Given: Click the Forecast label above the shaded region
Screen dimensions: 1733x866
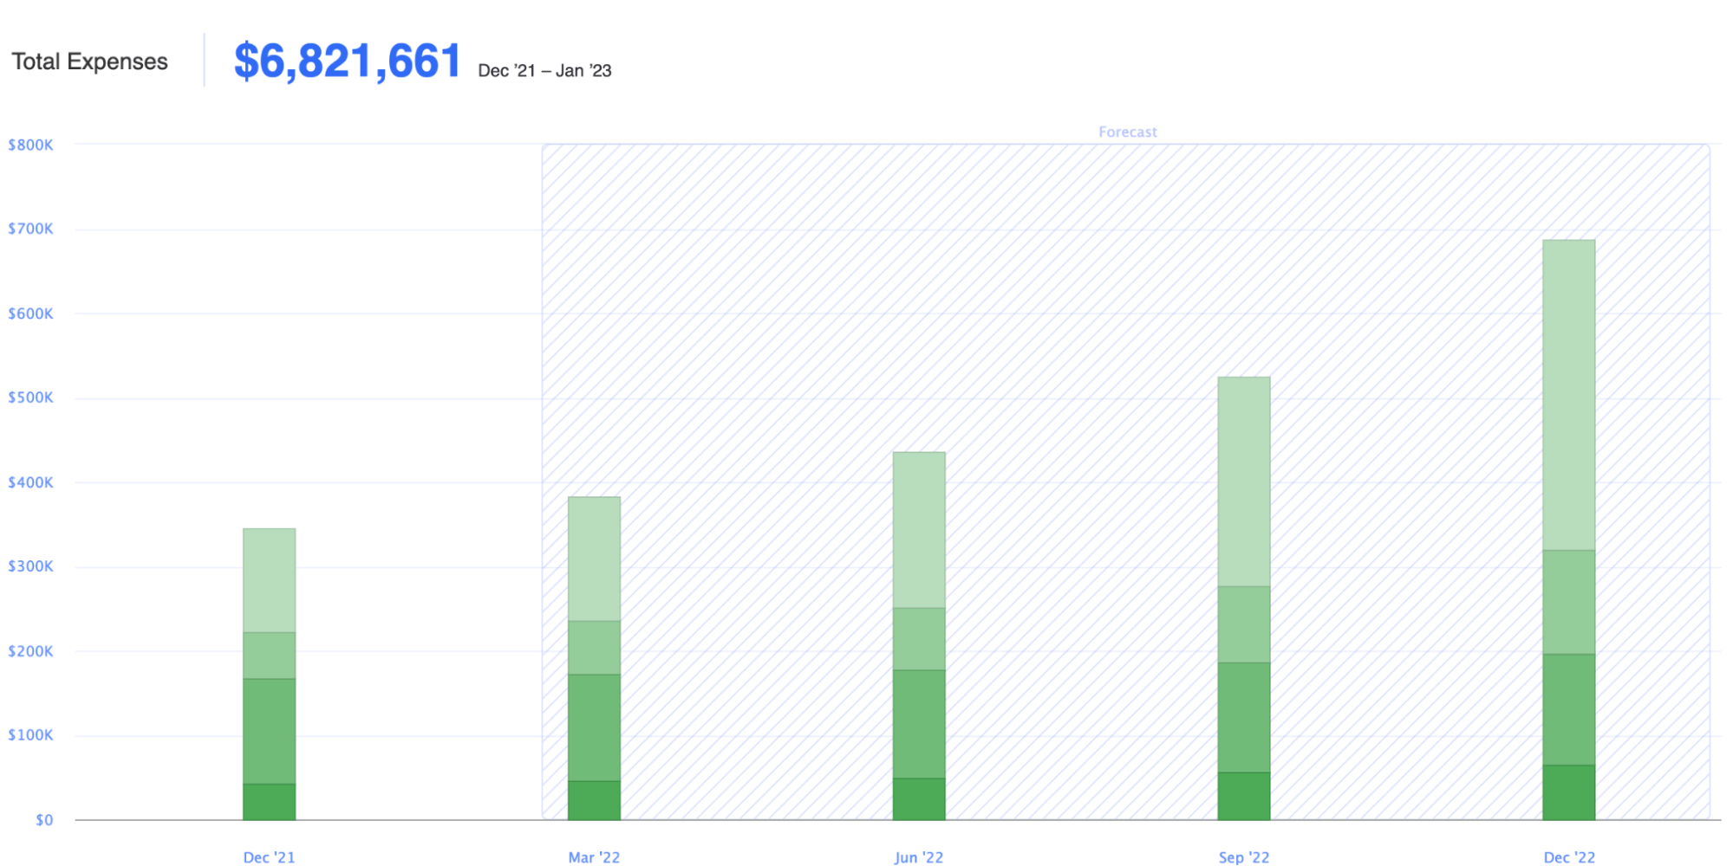Looking at the screenshot, I should (1127, 132).
